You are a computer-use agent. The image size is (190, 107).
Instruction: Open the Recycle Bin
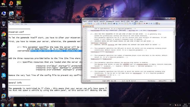[4, 25]
